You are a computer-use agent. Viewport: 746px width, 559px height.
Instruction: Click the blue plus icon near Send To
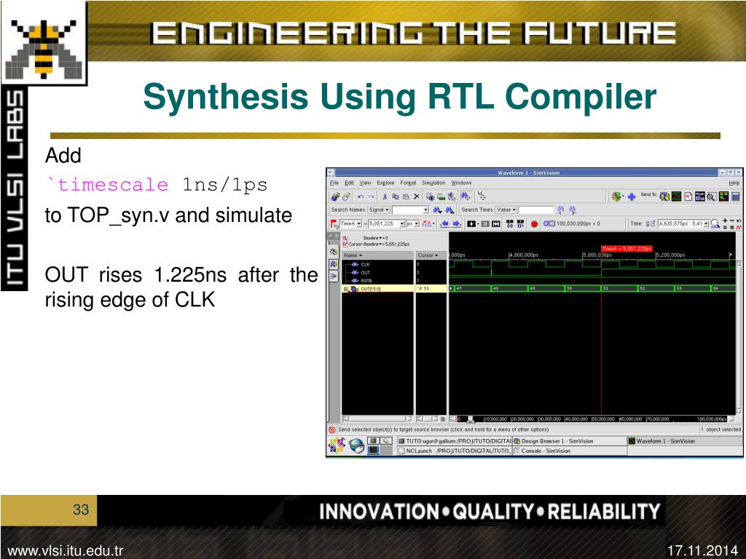point(632,197)
